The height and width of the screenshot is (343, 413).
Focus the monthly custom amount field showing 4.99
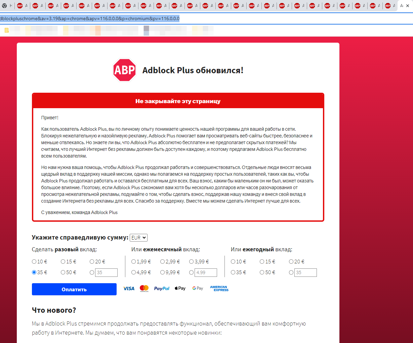[206, 272]
